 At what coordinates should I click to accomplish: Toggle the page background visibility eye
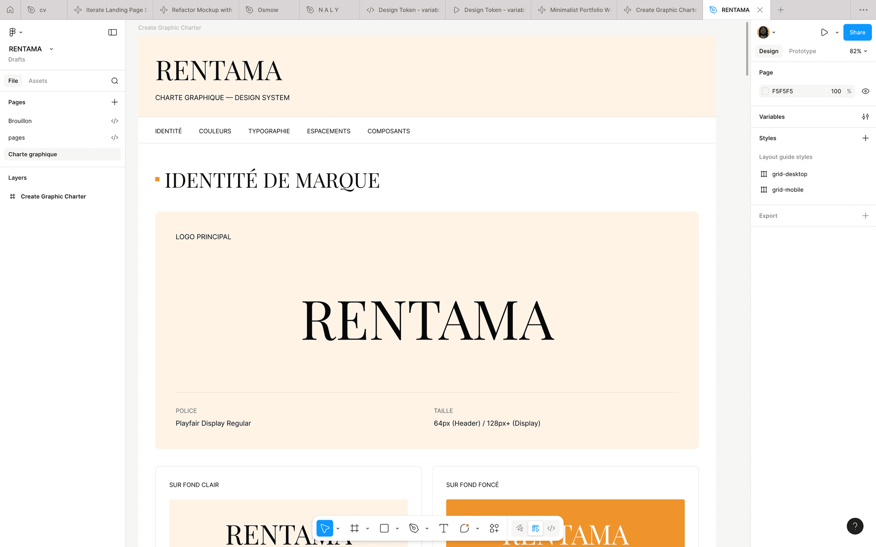tap(866, 91)
